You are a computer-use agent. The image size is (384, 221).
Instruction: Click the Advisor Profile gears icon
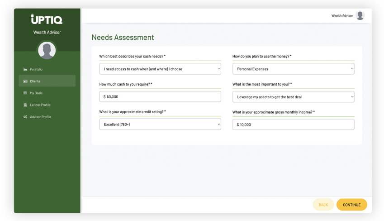pos(25,117)
